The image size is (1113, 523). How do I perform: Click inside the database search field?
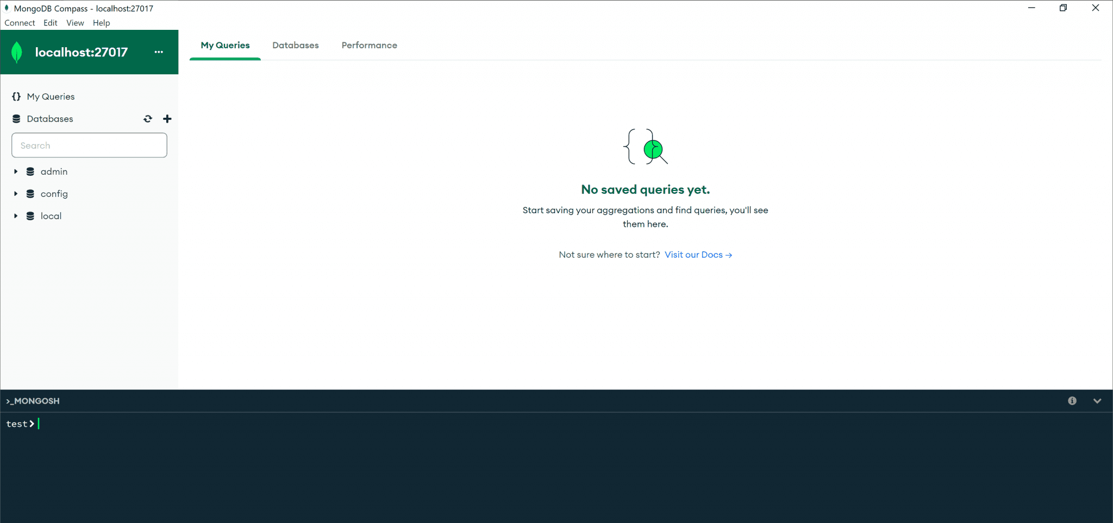click(x=89, y=145)
